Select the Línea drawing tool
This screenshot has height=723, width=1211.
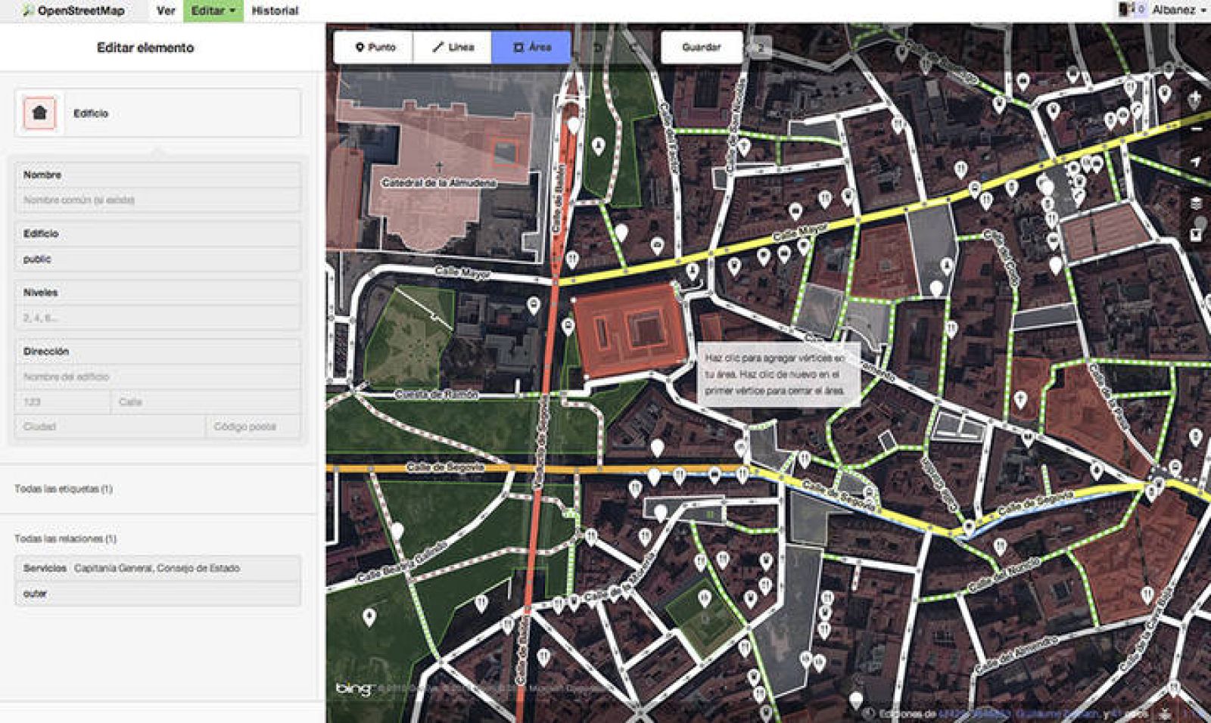[x=453, y=47]
